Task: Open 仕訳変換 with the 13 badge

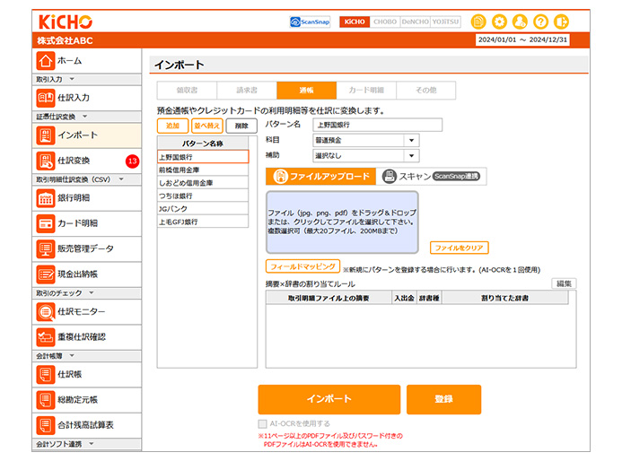Action: click(72, 161)
